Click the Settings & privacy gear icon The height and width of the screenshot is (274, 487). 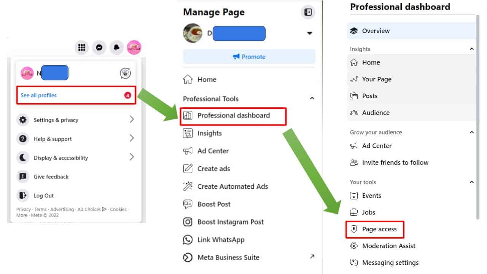tap(23, 120)
